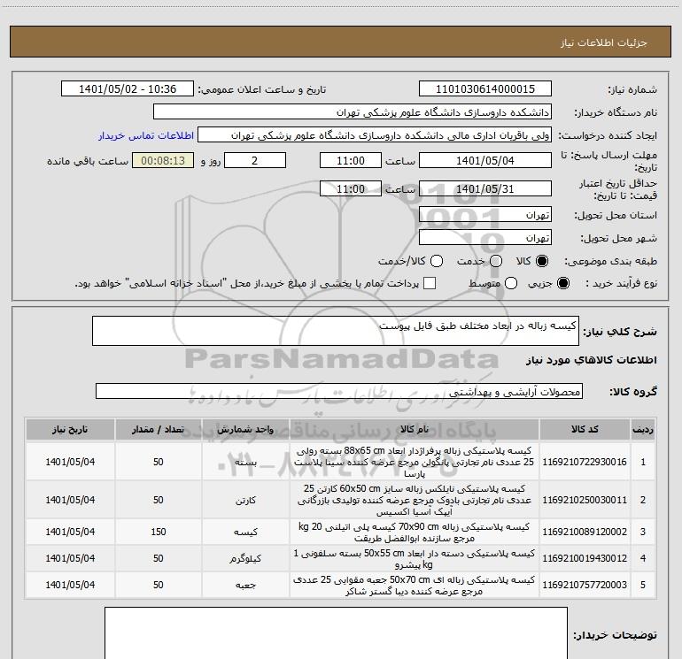Viewport: 682px width, 659px height.
Task: Click product code 1169210757720003
Action: pyautogui.click(x=585, y=585)
